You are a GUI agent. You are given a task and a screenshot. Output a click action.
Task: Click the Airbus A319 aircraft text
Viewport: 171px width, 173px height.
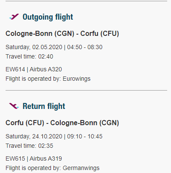[x=46, y=158]
